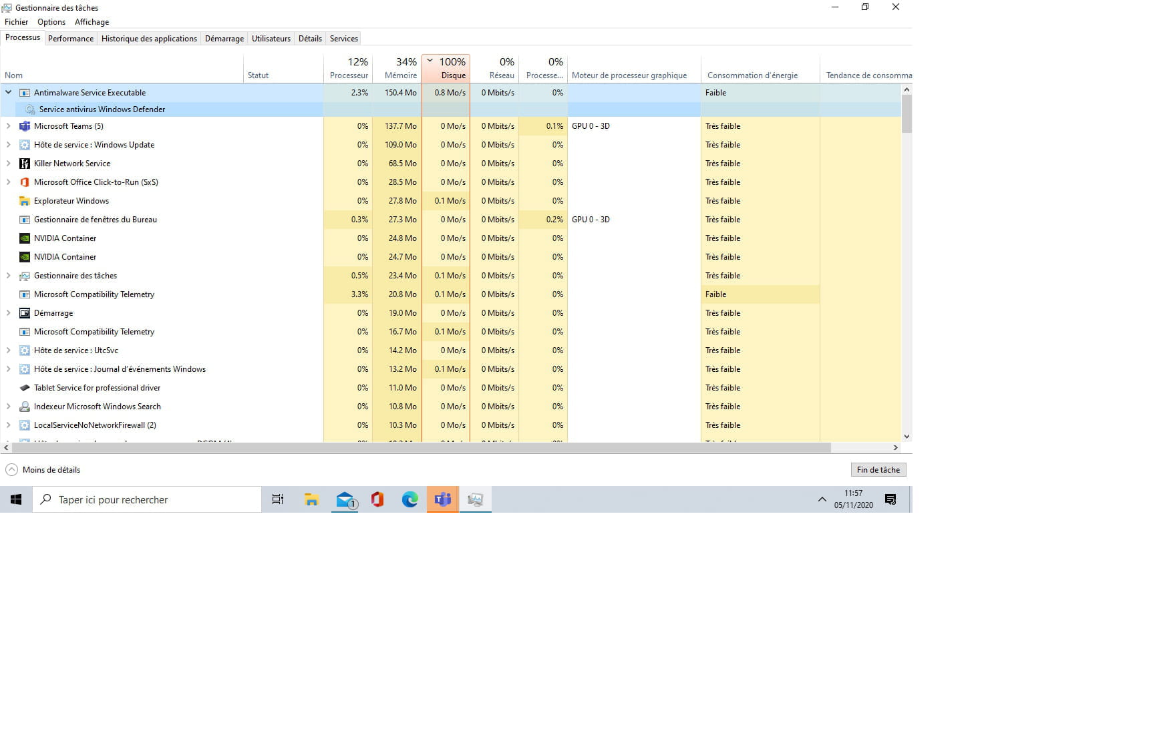
Task: Select Hôte de service : Journal d'événements Windows
Action: 451,369
